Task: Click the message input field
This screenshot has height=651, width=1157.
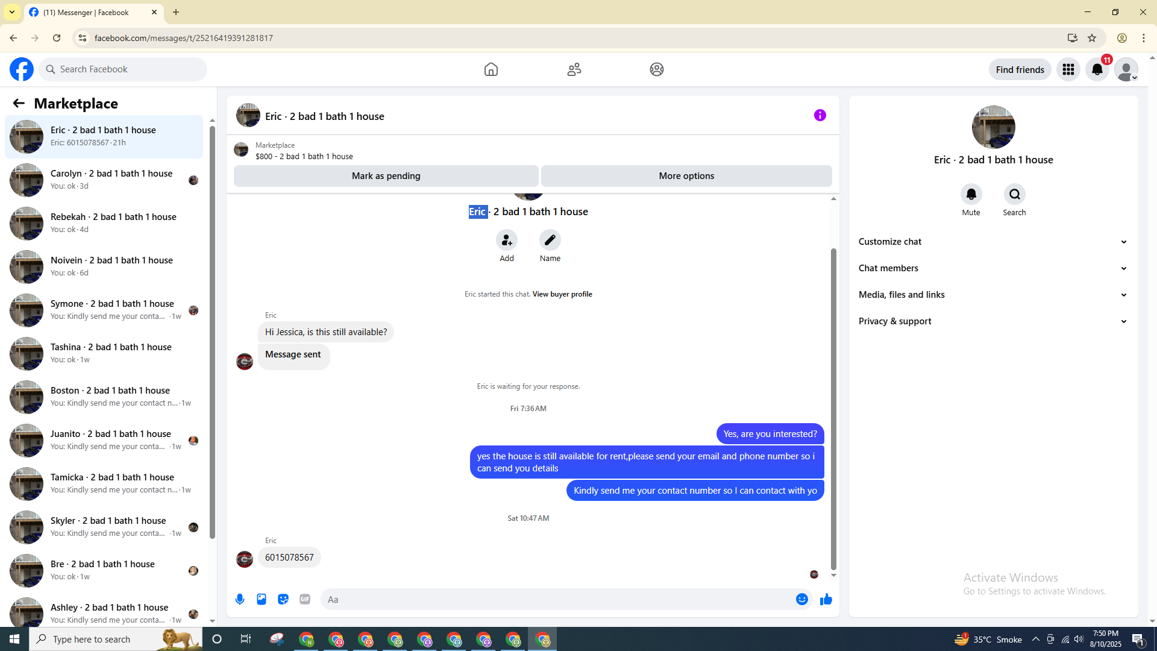Action: point(554,599)
